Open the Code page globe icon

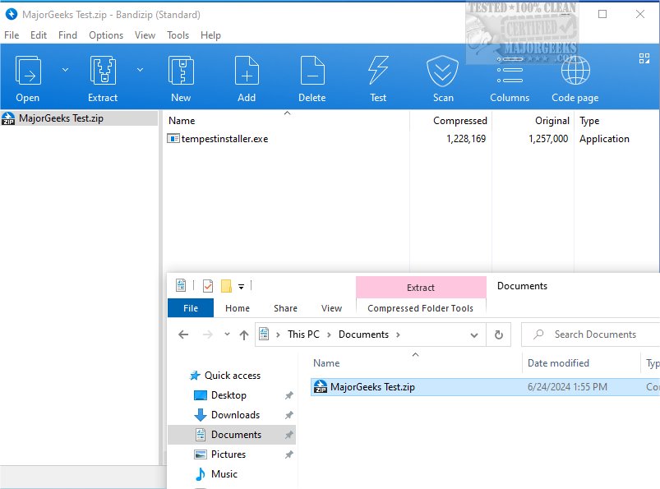575,72
